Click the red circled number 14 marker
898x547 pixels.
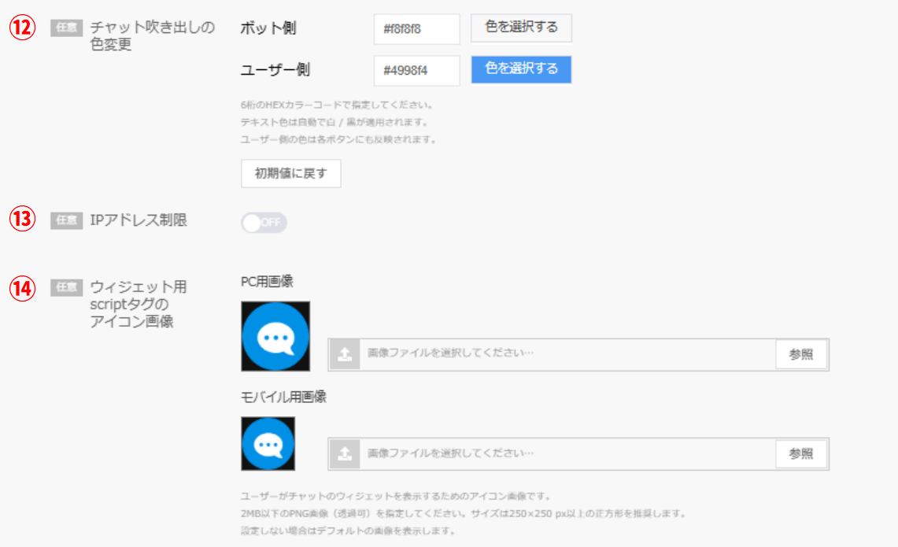[x=24, y=288]
